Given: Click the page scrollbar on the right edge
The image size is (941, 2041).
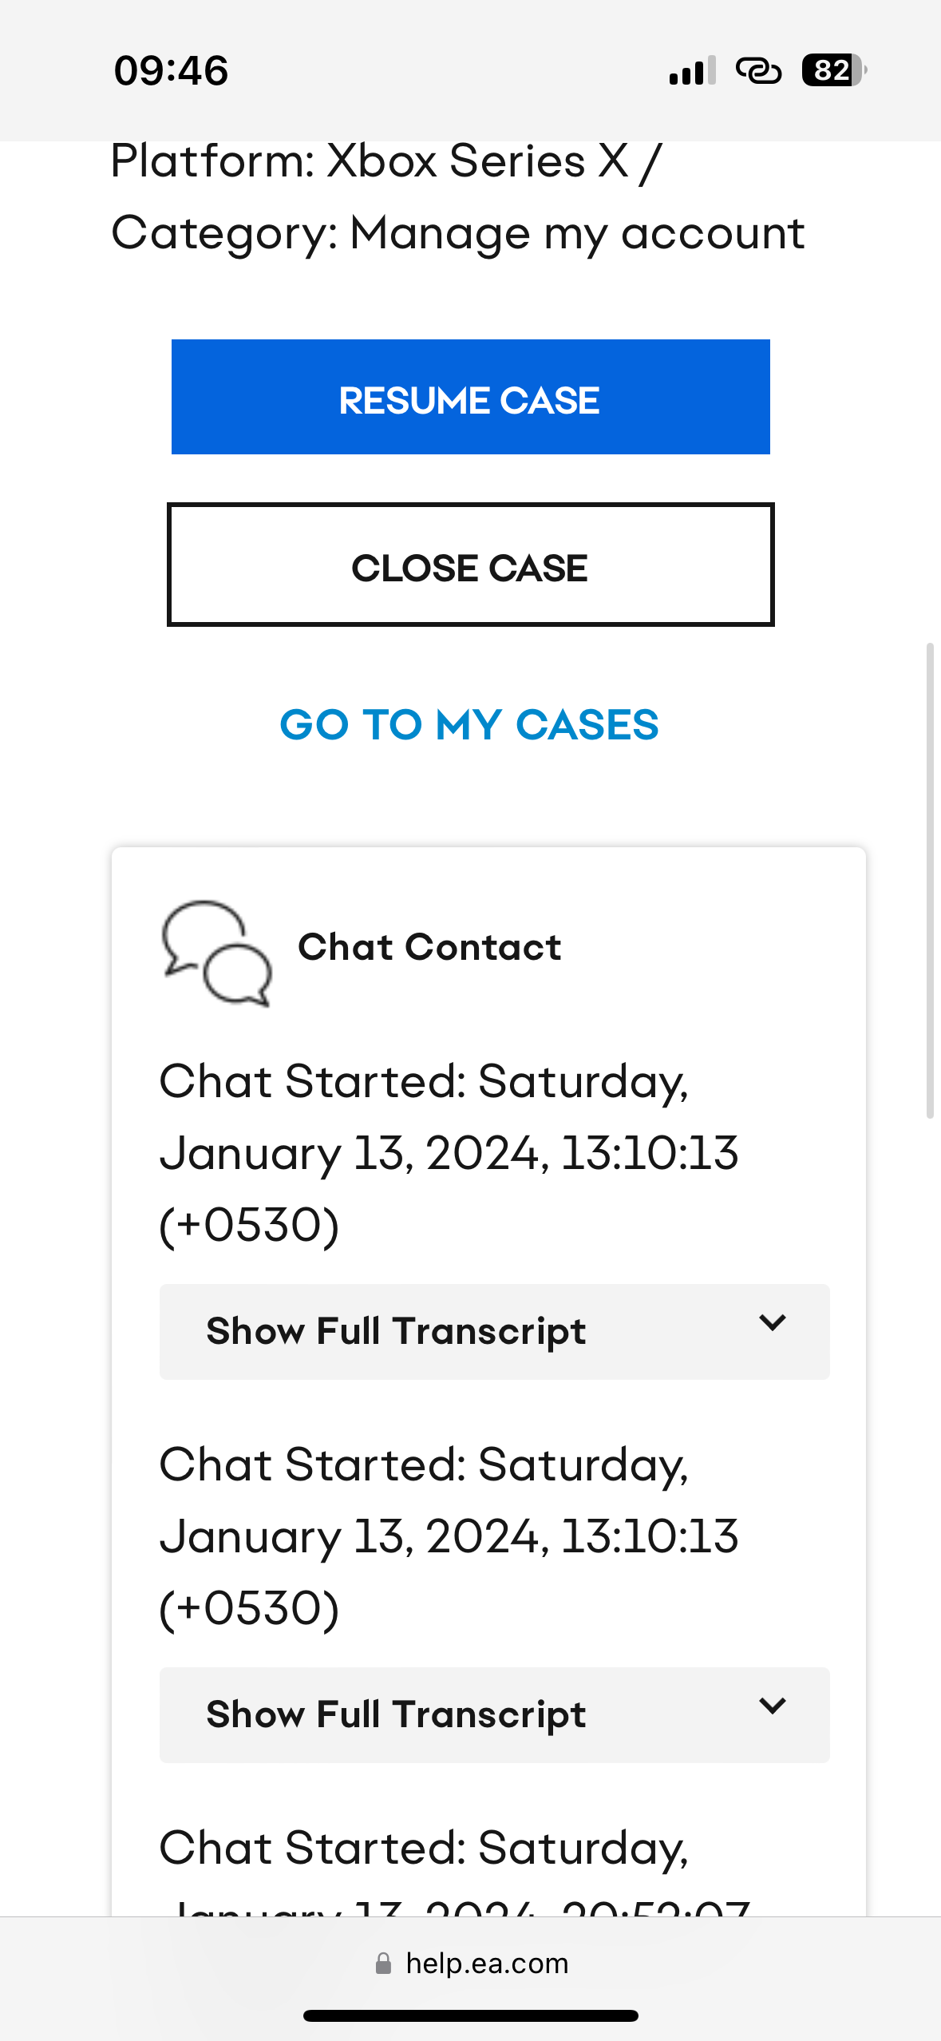Looking at the screenshot, I should 930,878.
